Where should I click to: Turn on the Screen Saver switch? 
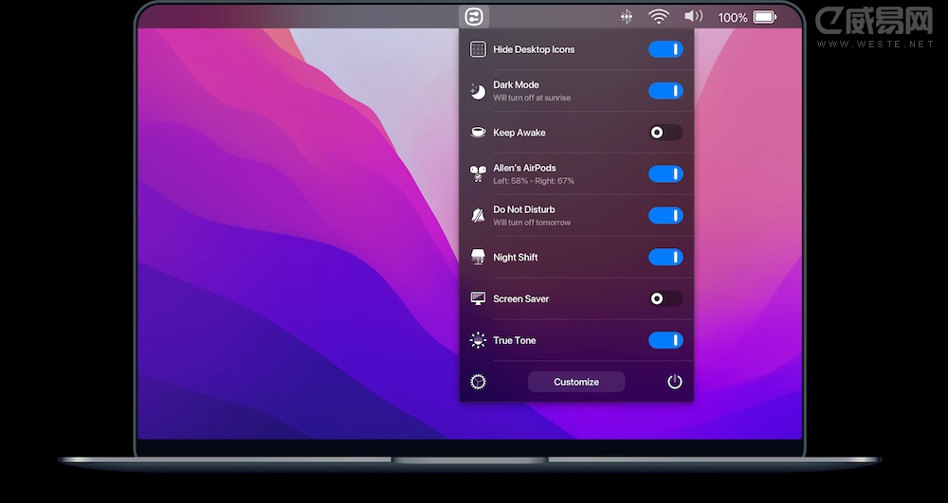(x=665, y=299)
